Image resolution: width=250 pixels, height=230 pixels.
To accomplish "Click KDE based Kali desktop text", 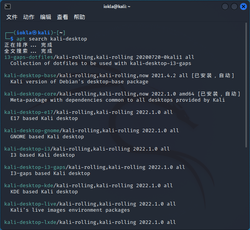I will pos(44,192).
